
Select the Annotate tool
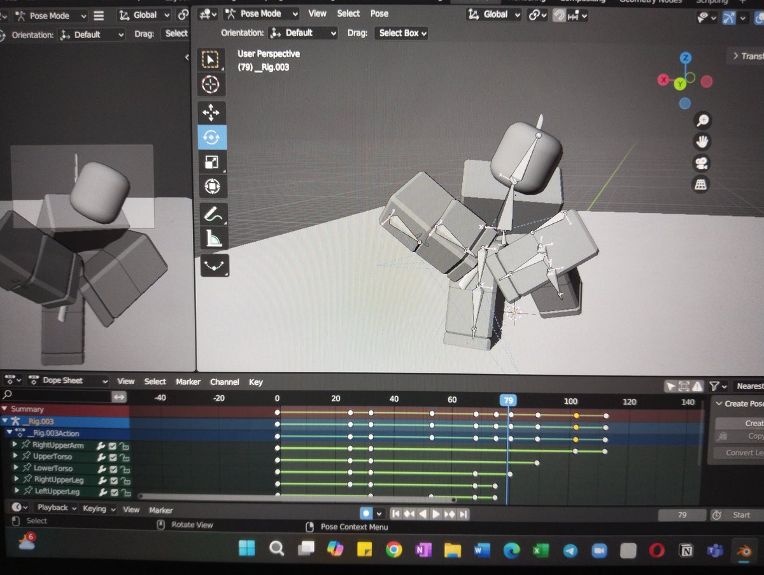pyautogui.click(x=214, y=214)
